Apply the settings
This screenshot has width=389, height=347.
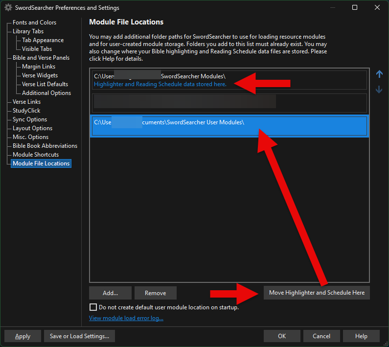23,336
